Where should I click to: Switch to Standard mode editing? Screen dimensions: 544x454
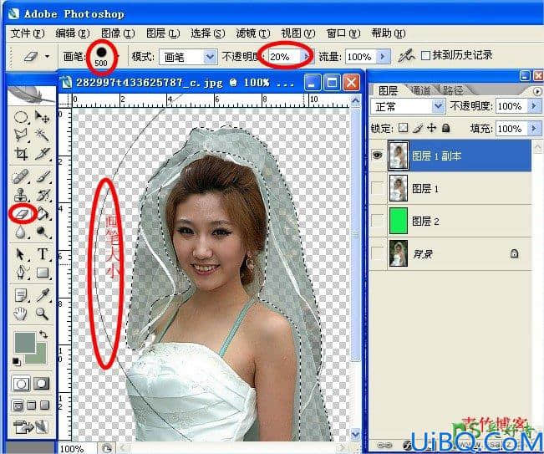tap(21, 384)
